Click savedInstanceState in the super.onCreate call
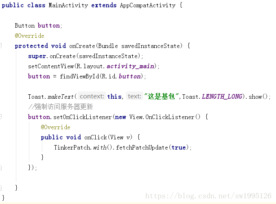 pyautogui.click(x=108, y=56)
